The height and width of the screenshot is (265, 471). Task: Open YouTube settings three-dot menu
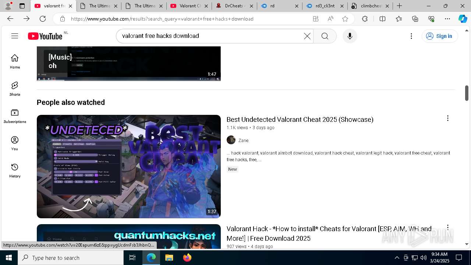[411, 36]
